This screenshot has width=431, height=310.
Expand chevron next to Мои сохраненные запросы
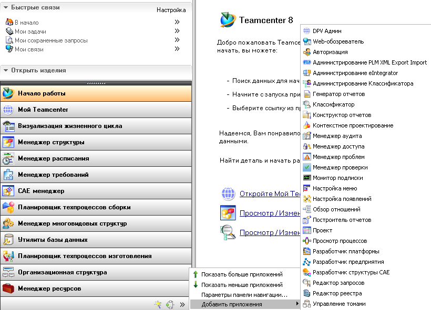[x=177, y=40]
